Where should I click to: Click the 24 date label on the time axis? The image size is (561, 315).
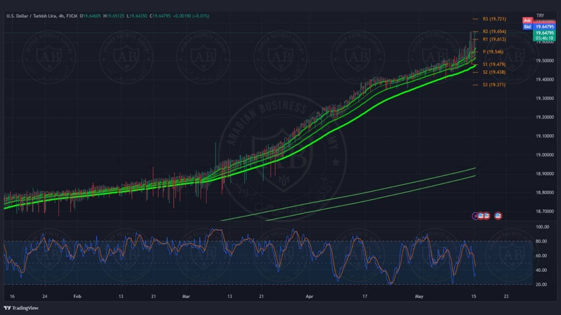[x=45, y=296]
